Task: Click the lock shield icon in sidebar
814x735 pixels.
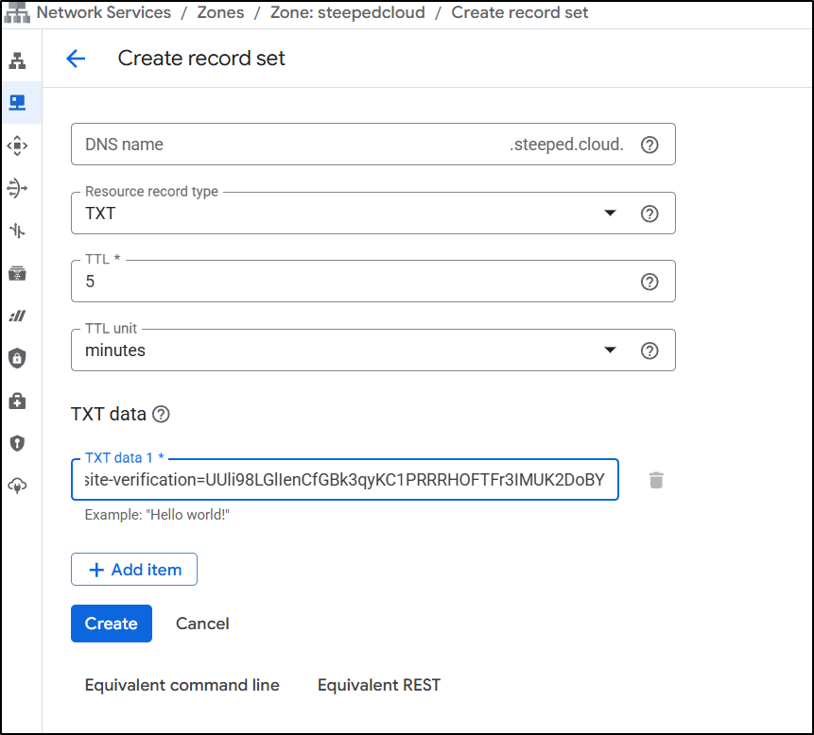Action: click(x=18, y=358)
